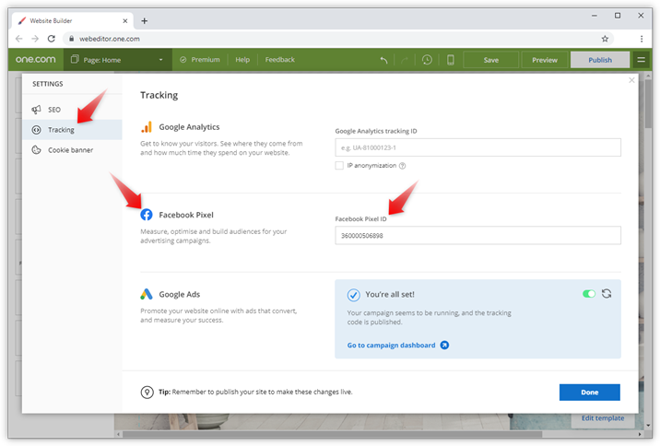This screenshot has height=446, width=660.
Task: Open the Chrome three-dot menu
Action: pos(642,39)
